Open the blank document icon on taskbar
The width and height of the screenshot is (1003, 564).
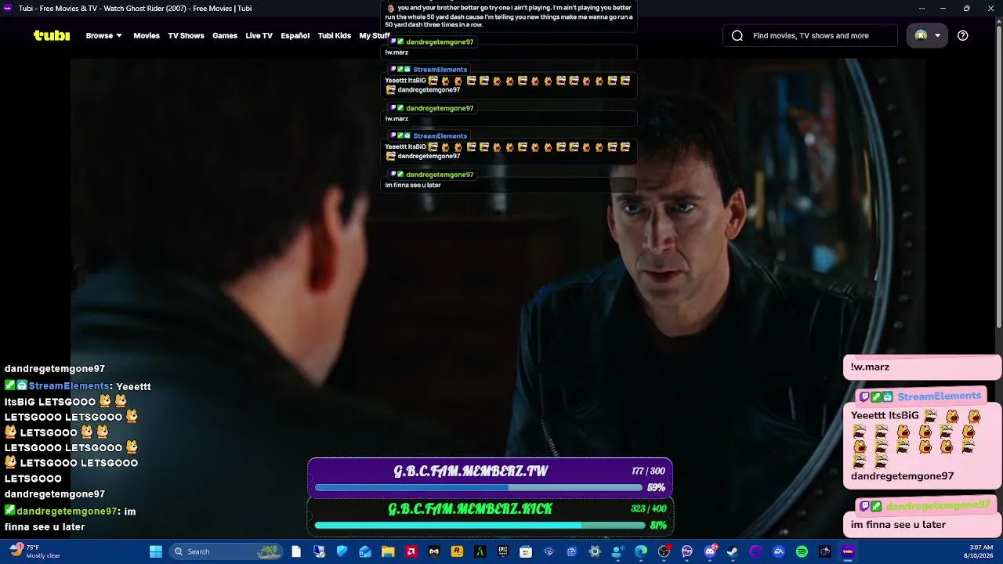pos(296,551)
